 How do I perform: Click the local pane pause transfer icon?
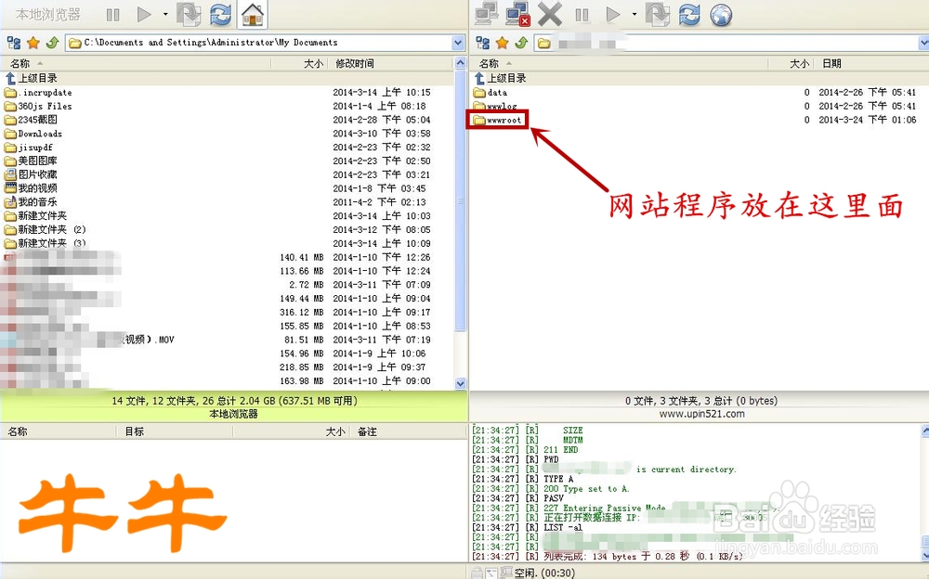pos(113,14)
